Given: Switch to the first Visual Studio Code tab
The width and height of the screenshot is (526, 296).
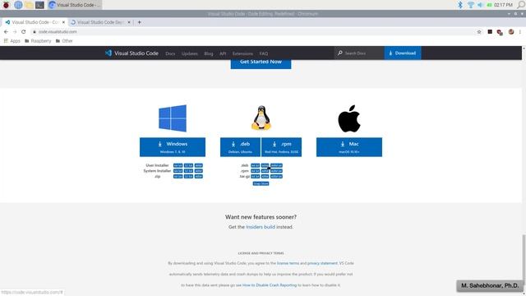Looking at the screenshot, I should (35, 22).
